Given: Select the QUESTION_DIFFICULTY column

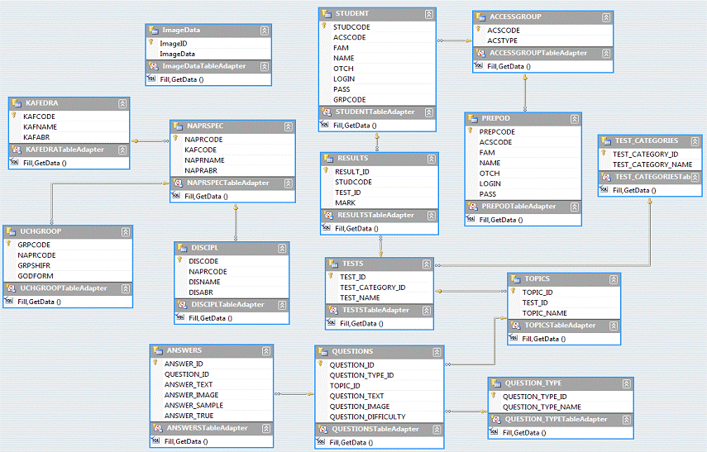Looking at the screenshot, I should [367, 416].
